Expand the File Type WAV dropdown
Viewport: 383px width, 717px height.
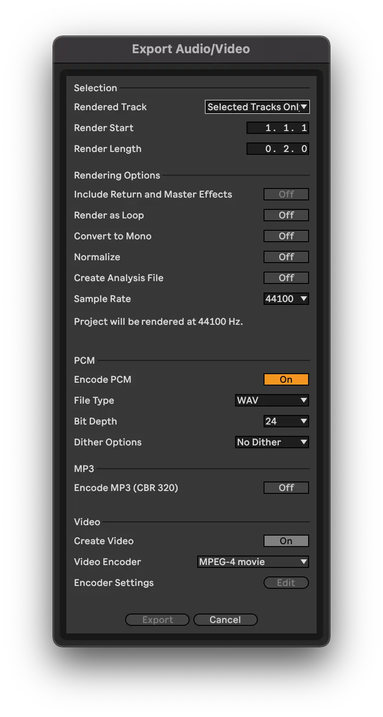[x=272, y=400]
